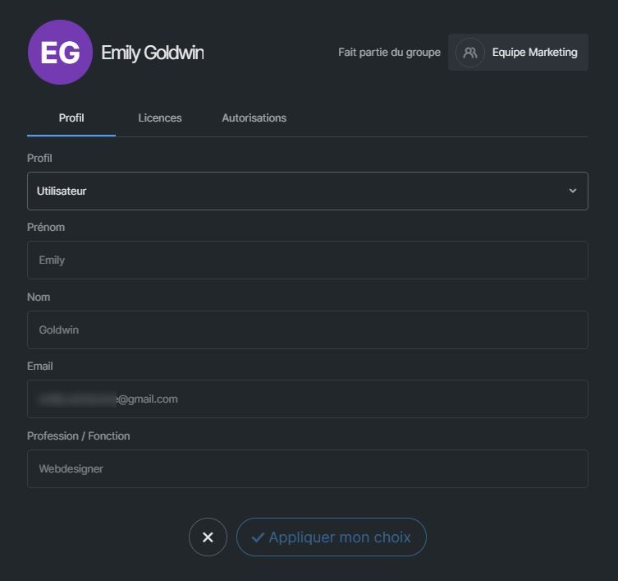Click the 'Fait partie du groupe' label
The height and width of the screenshot is (581, 618).
(x=389, y=53)
